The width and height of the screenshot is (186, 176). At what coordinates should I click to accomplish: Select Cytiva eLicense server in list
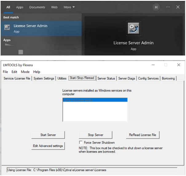pos(95,100)
